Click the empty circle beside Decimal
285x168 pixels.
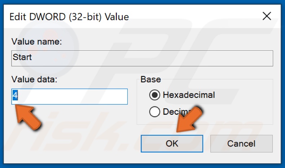[x=154, y=112]
